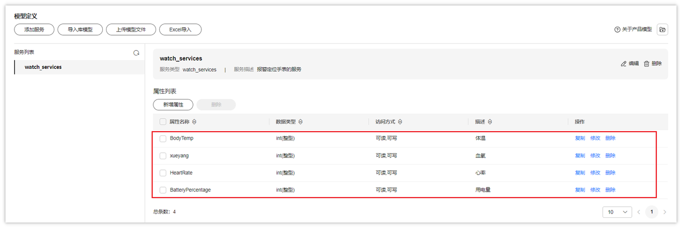Viewport: 682px width, 228px height.
Task: Click the 上传模型文件 button
Action: [x=131, y=30]
